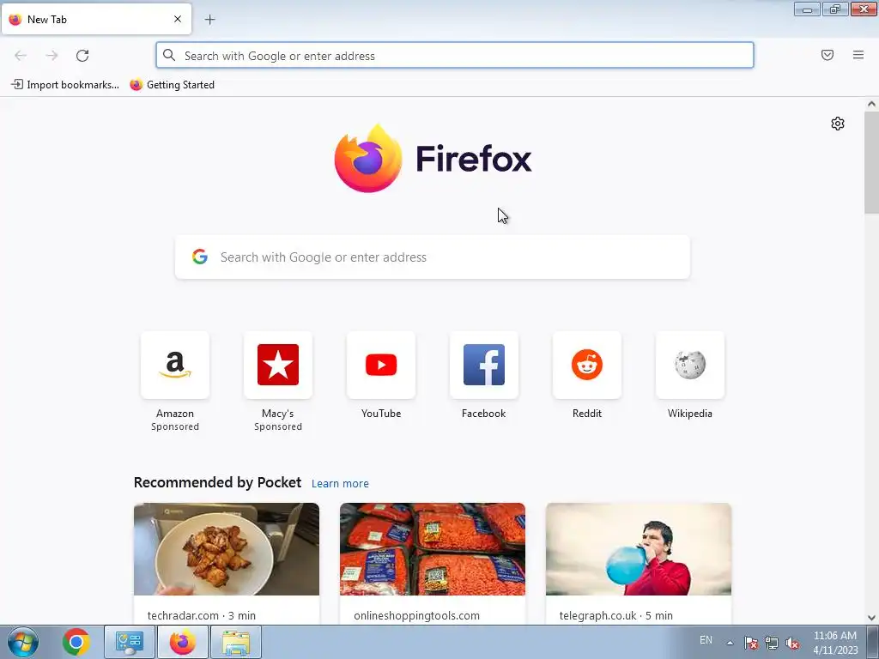Viewport: 879px width, 659px height.
Task: Click Import bookmarks in bookmarks toolbar
Action: pos(65,85)
